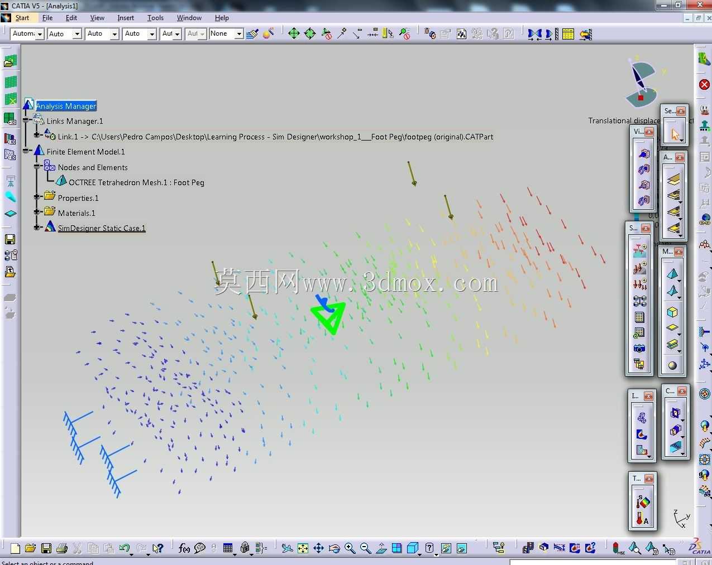Open the first 'Automa' dropdown in the toolbar

coord(27,34)
